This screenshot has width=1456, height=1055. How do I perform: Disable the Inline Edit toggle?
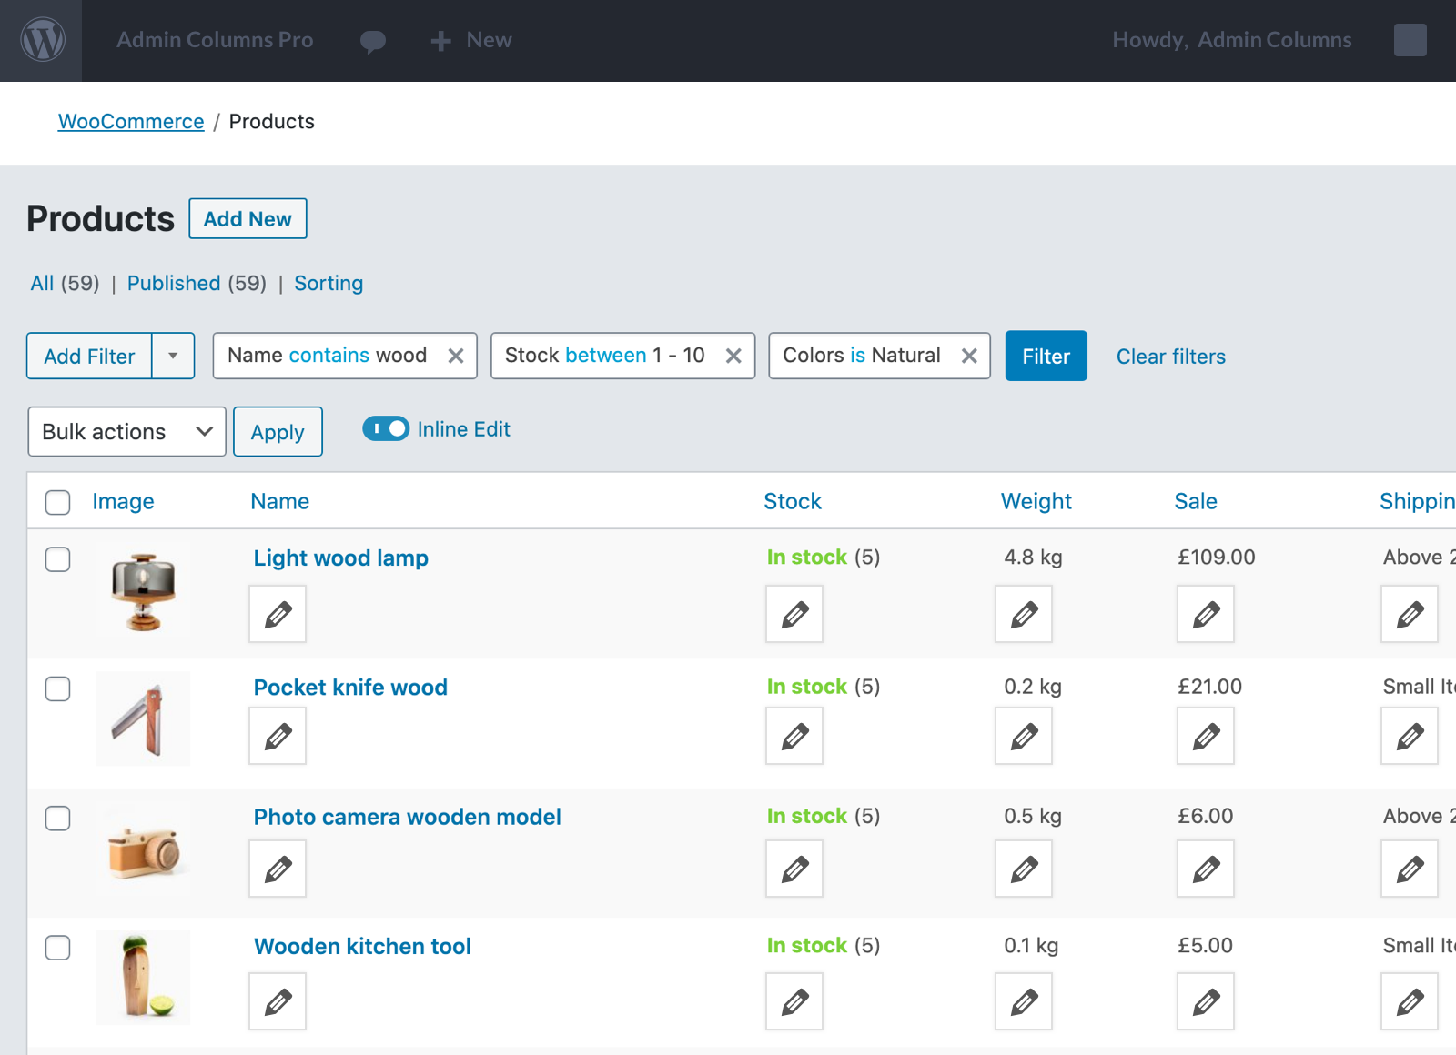coord(386,428)
